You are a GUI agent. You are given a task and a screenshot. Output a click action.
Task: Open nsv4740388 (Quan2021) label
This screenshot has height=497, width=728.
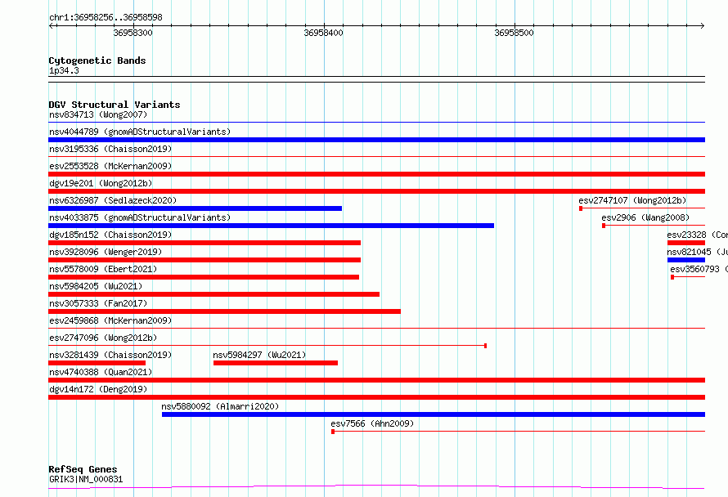coord(101,372)
